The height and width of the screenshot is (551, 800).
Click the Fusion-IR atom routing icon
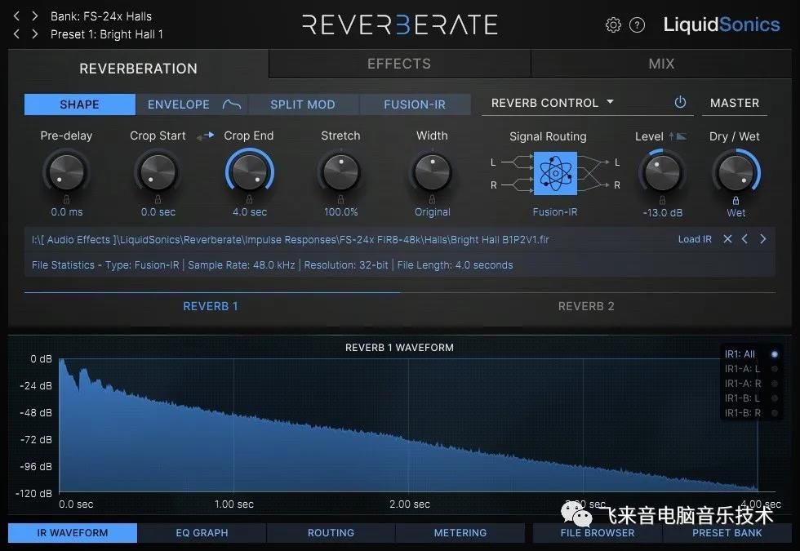pyautogui.click(x=555, y=173)
